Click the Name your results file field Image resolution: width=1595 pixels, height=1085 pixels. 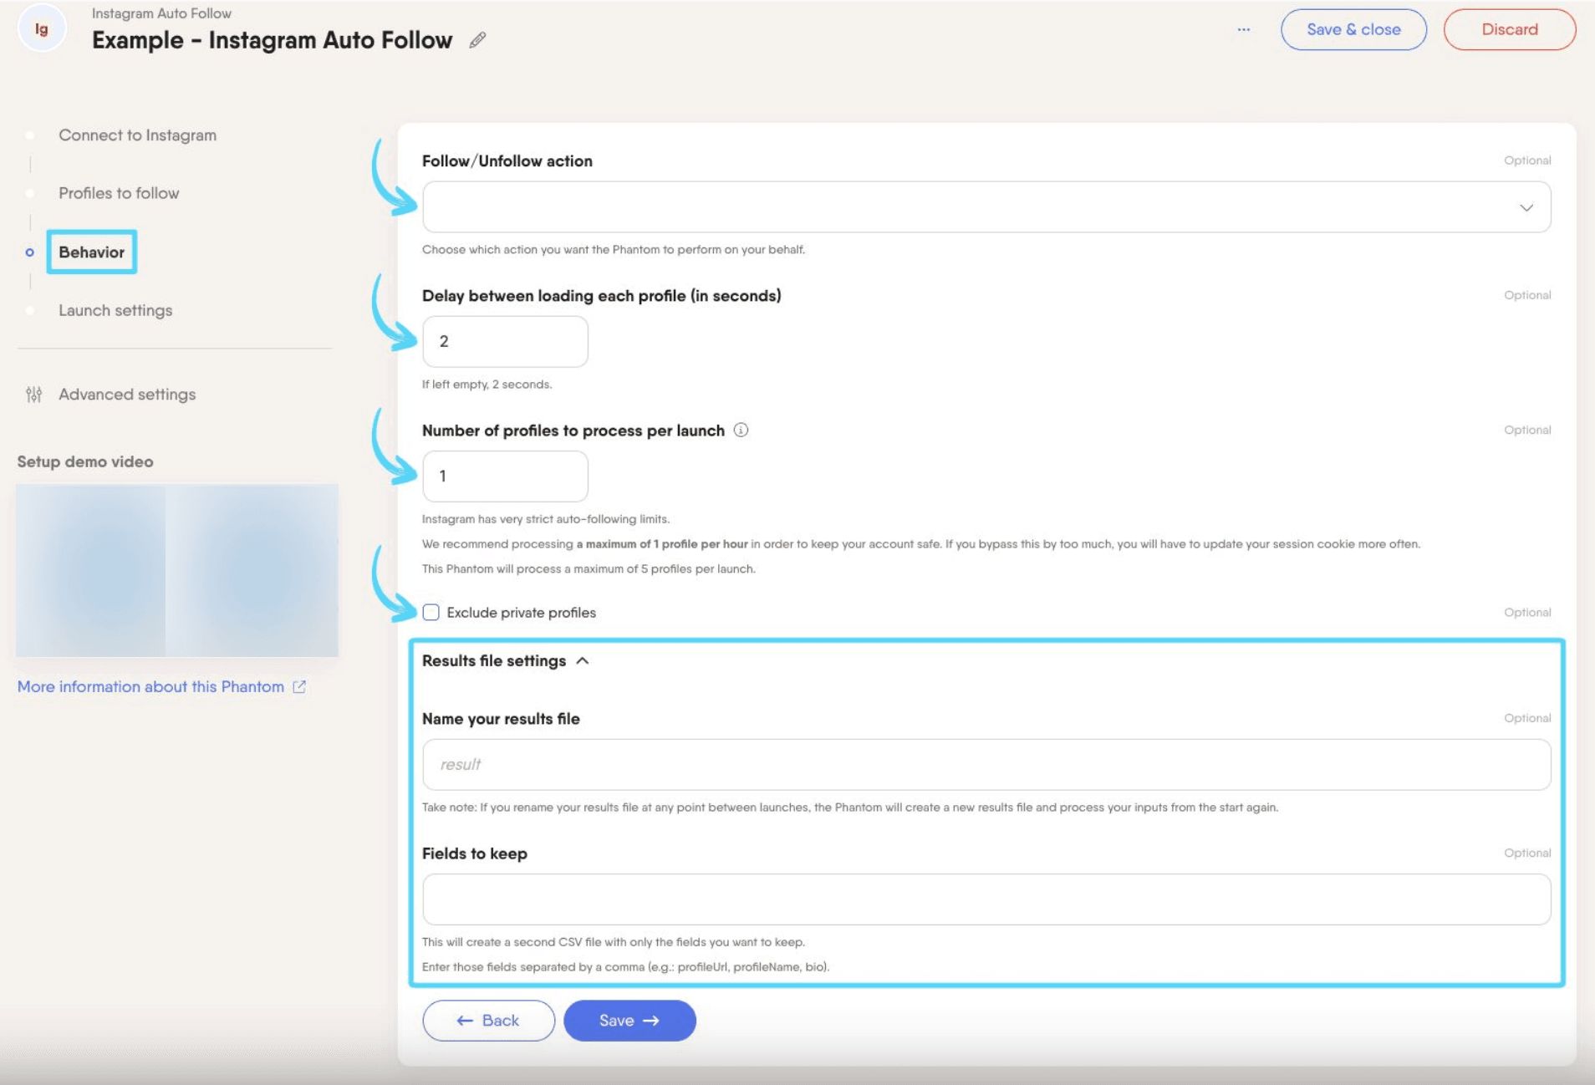[986, 764]
